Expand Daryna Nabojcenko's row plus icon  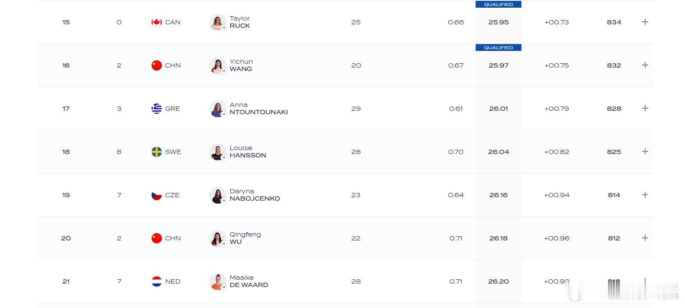[645, 195]
